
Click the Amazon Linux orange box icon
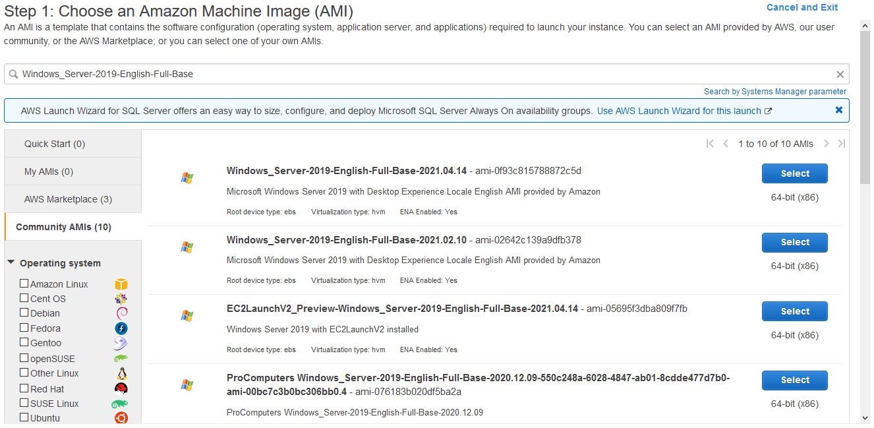click(x=121, y=284)
